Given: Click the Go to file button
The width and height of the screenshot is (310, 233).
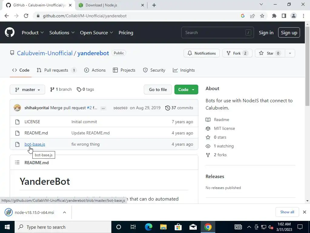Looking at the screenshot, I should [x=158, y=89].
